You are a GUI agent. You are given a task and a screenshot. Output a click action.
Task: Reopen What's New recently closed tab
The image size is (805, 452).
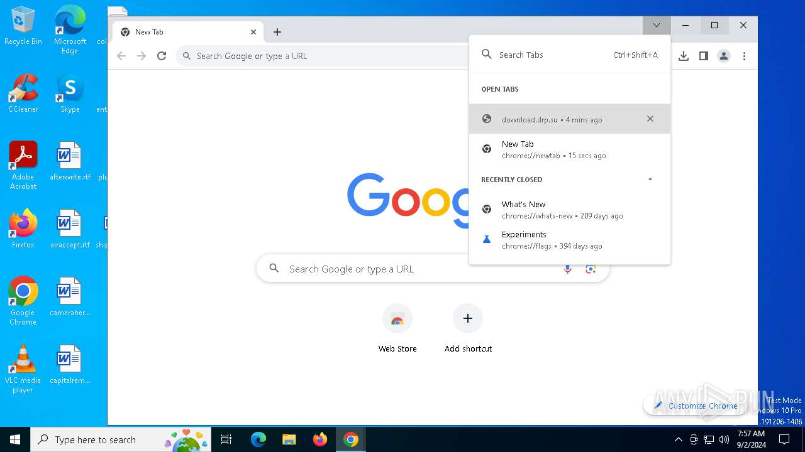[570, 210]
